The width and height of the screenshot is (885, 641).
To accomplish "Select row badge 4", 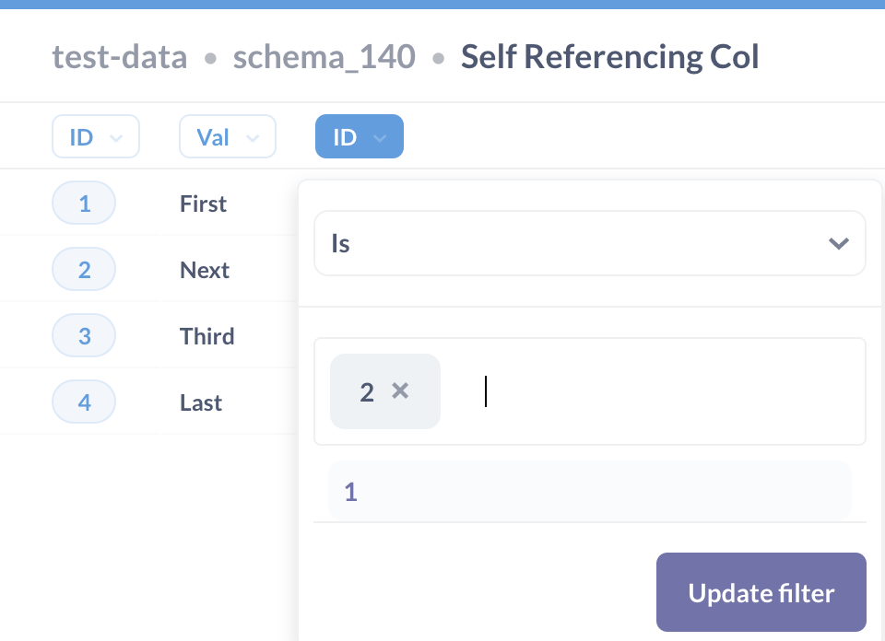I will pyautogui.click(x=84, y=402).
